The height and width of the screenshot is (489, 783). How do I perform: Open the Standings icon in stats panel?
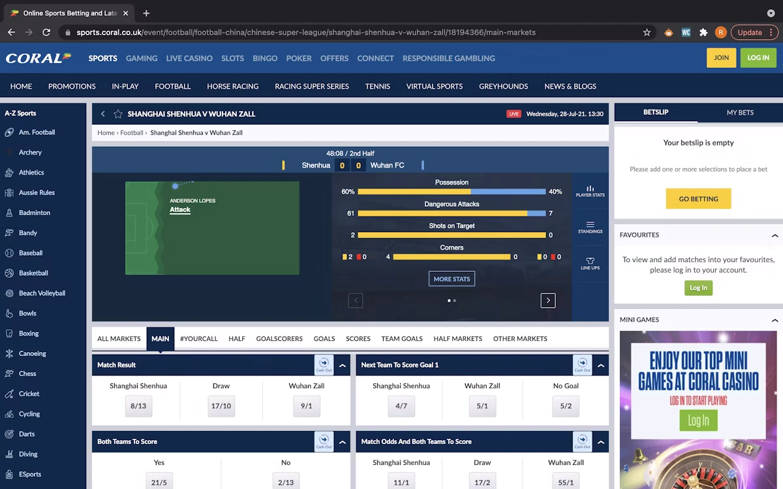[x=590, y=226]
